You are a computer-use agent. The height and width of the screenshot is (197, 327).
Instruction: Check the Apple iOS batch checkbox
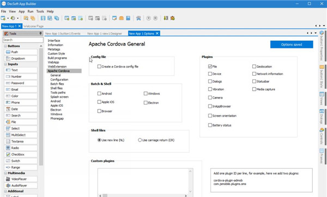[99, 102]
